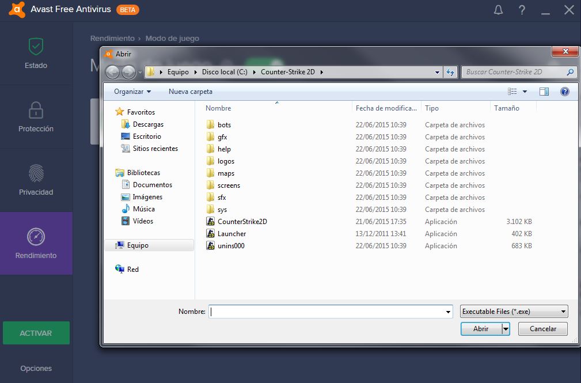Select the Launcher application icon

click(211, 234)
